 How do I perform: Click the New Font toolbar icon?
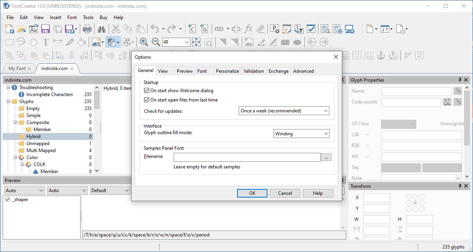[9, 29]
